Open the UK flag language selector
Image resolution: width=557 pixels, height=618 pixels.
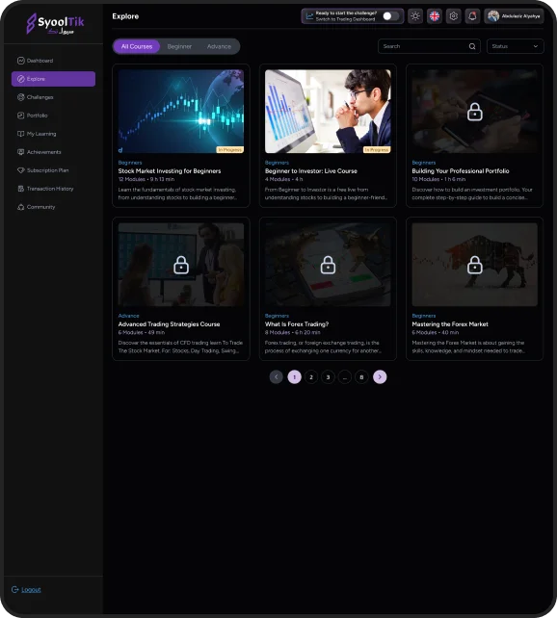[x=435, y=16]
